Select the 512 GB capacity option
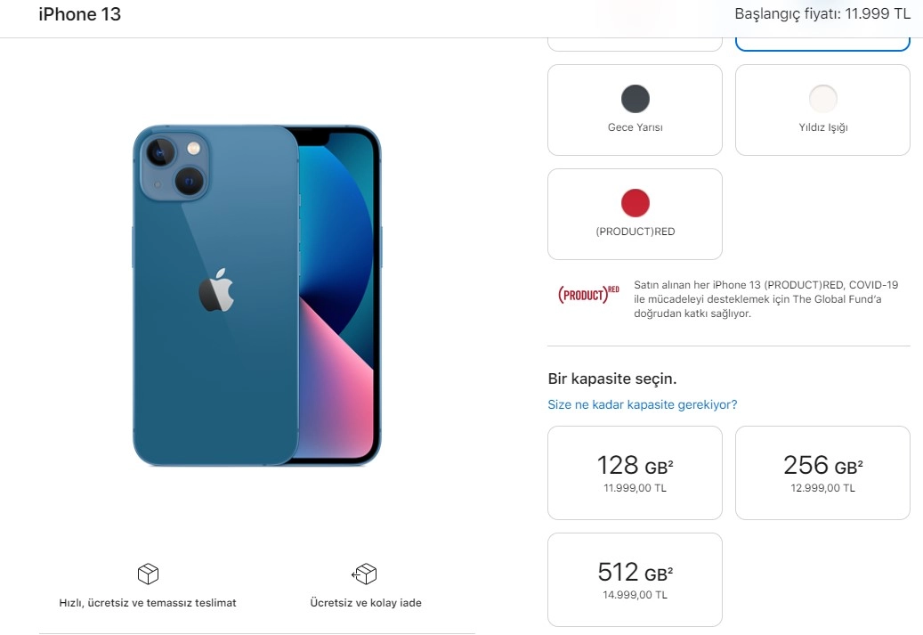923x635 pixels. [635, 580]
